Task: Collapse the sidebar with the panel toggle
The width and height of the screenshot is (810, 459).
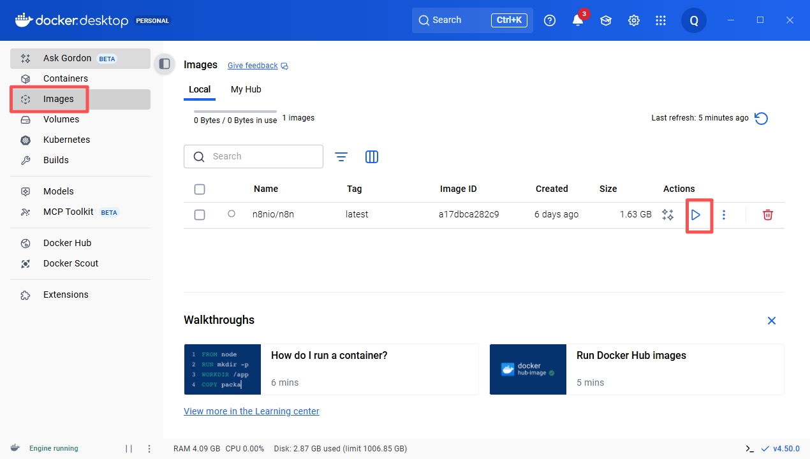Action: coord(165,64)
